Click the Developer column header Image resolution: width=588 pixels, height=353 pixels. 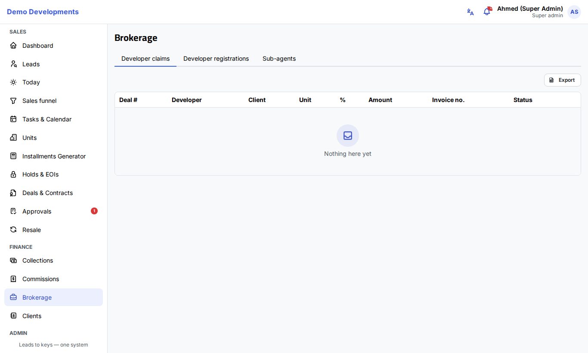pyautogui.click(x=186, y=100)
